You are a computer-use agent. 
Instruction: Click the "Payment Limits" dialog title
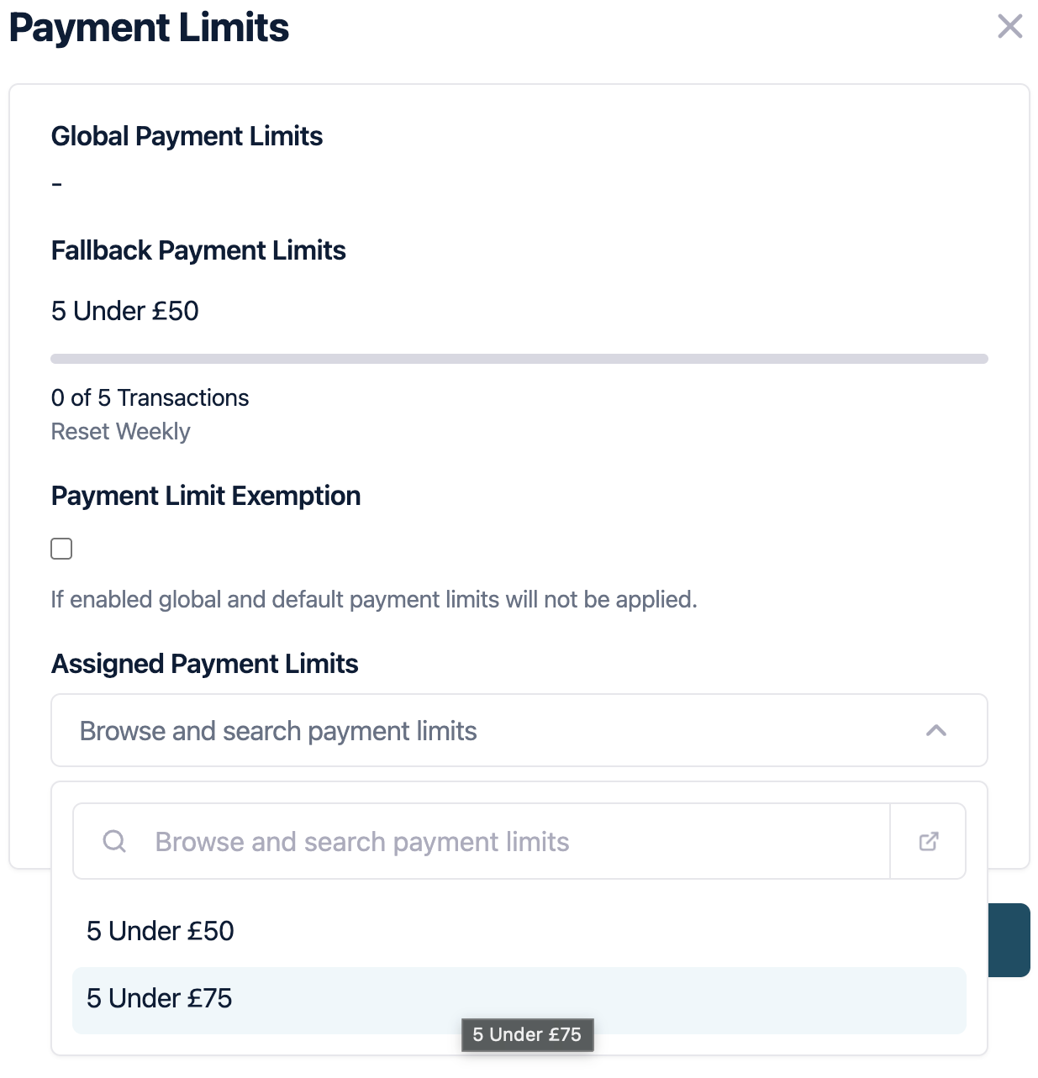tap(149, 28)
